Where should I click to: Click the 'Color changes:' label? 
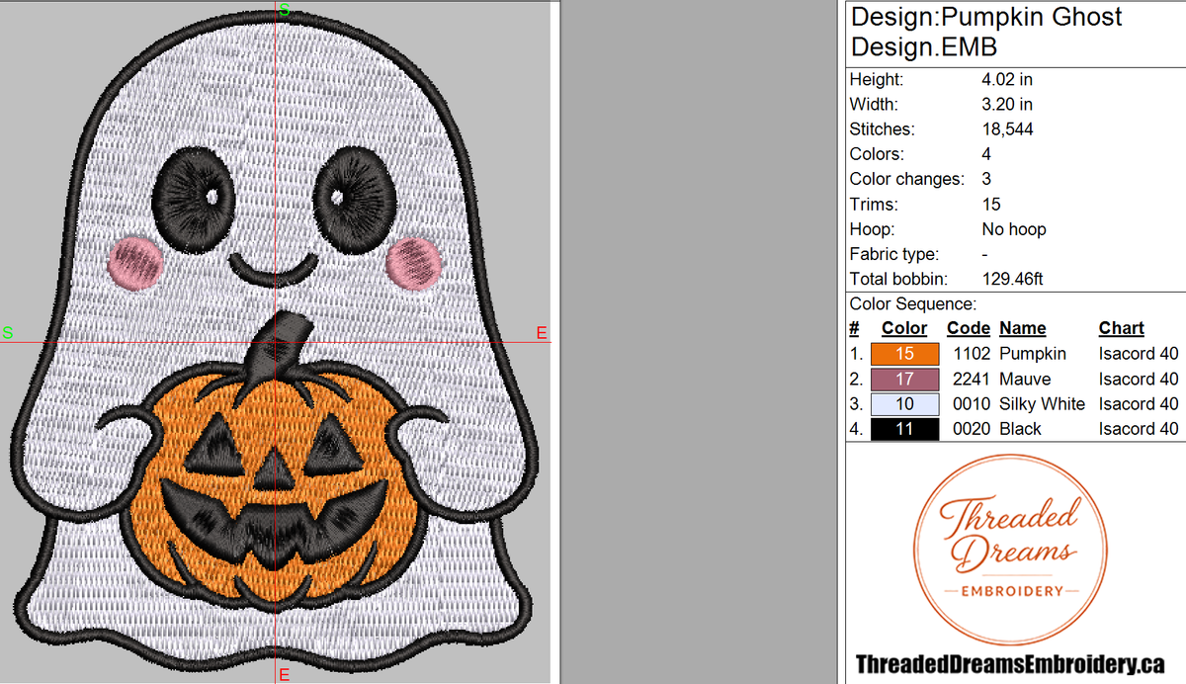click(907, 179)
